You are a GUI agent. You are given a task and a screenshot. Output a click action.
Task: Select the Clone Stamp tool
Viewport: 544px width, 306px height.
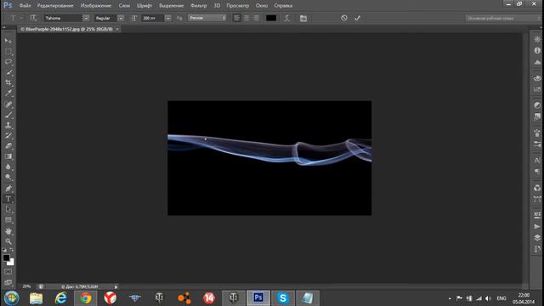pyautogui.click(x=8, y=125)
